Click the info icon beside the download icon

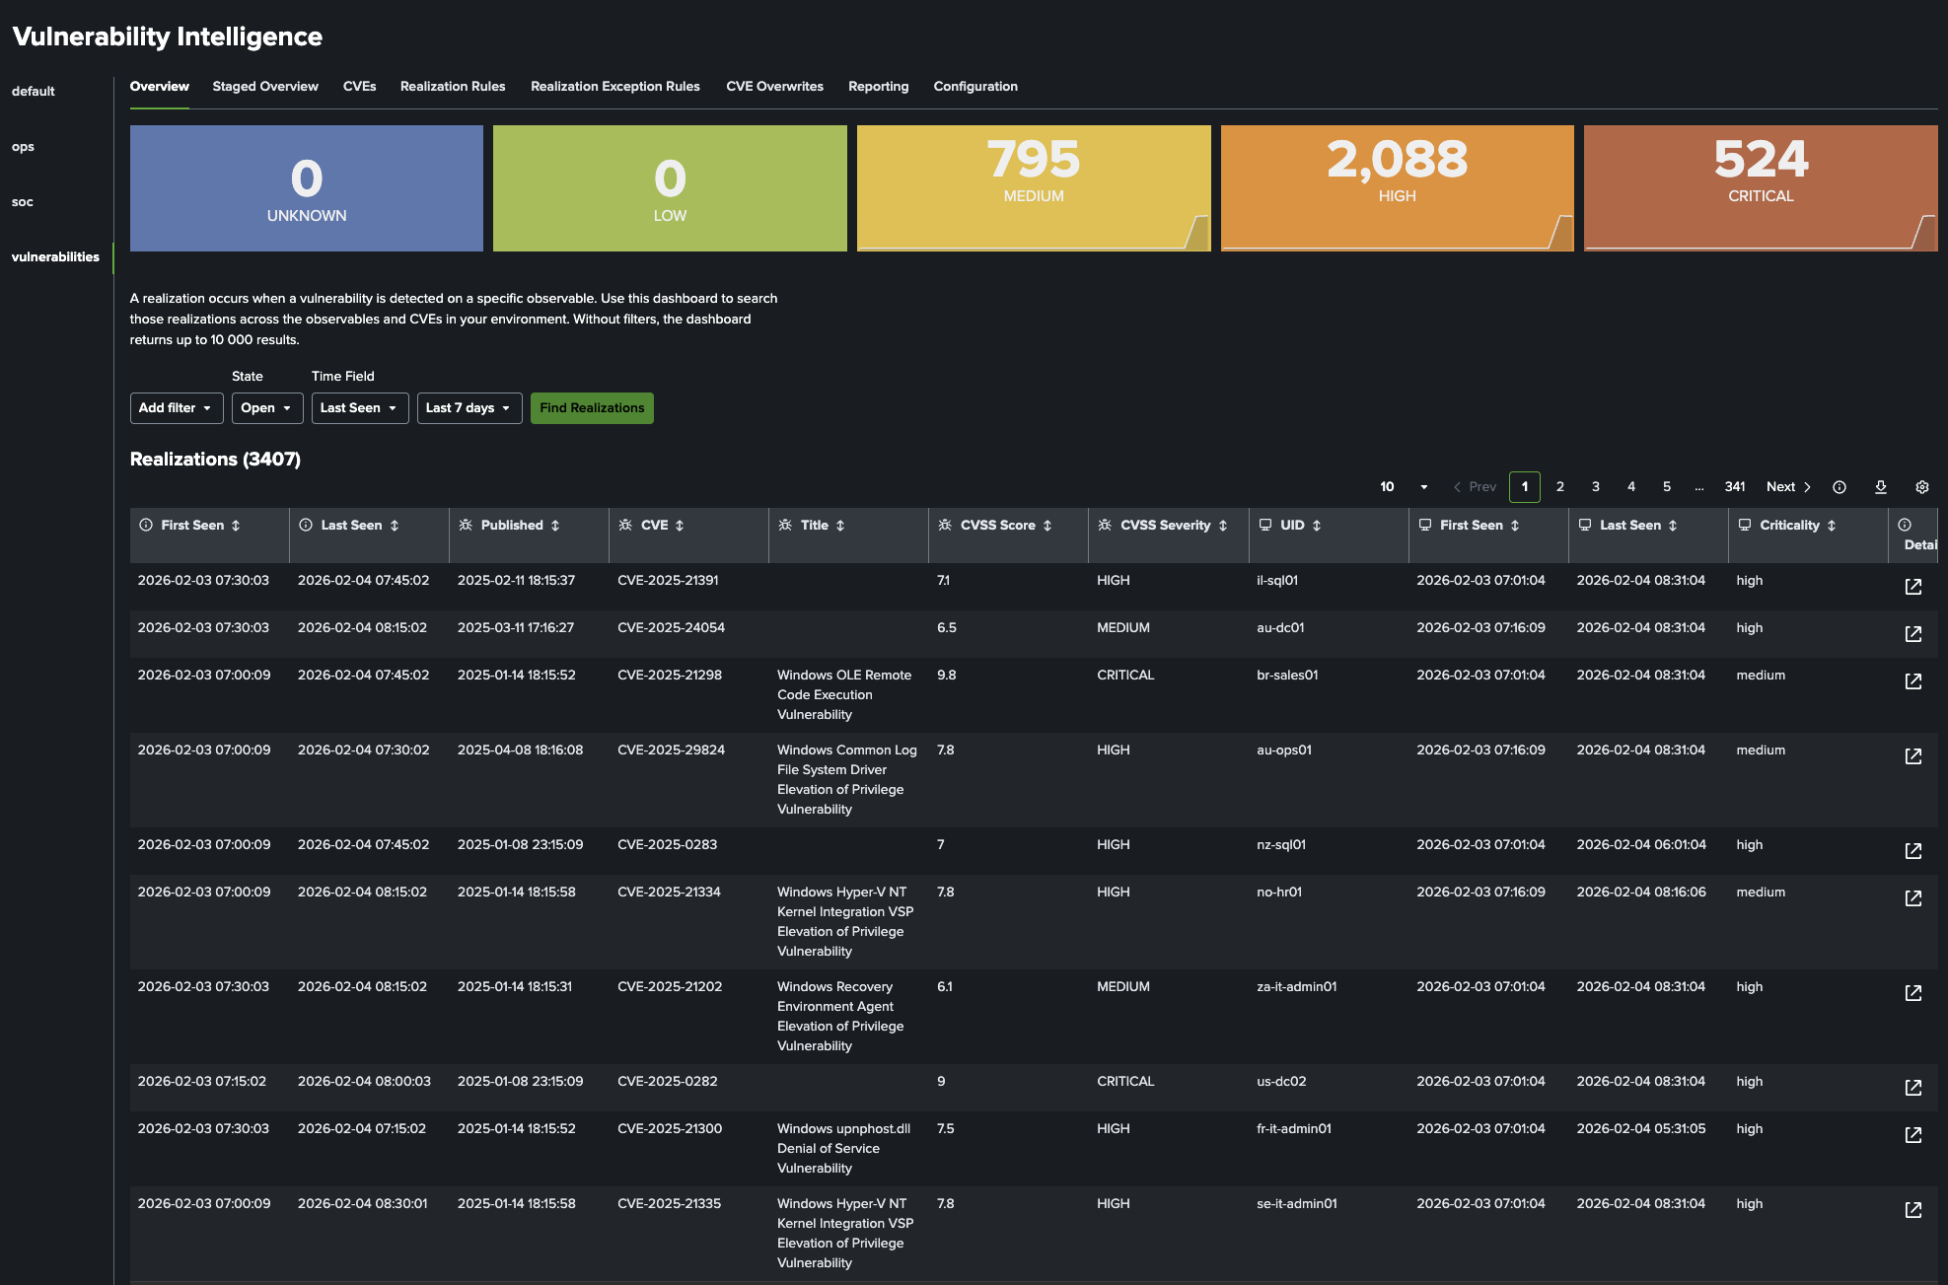(x=1839, y=486)
